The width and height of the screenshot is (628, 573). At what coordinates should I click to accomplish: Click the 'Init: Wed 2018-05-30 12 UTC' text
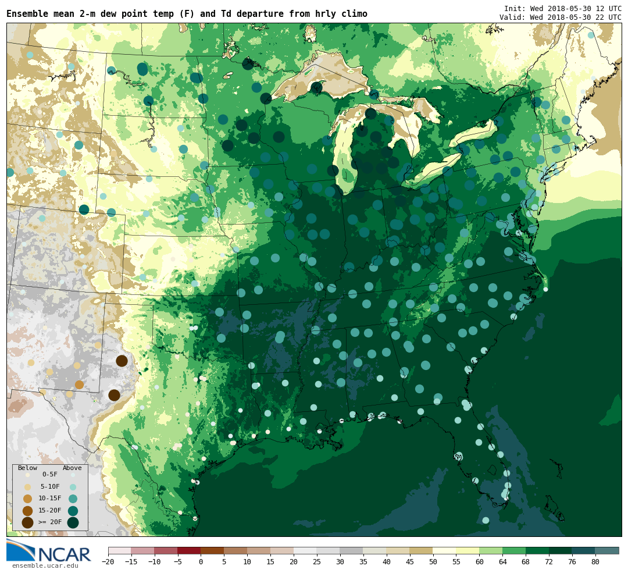pos(562,9)
